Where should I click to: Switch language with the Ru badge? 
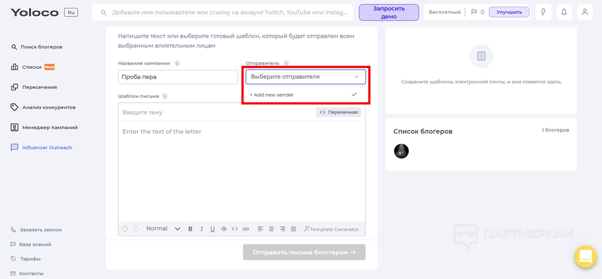point(71,12)
